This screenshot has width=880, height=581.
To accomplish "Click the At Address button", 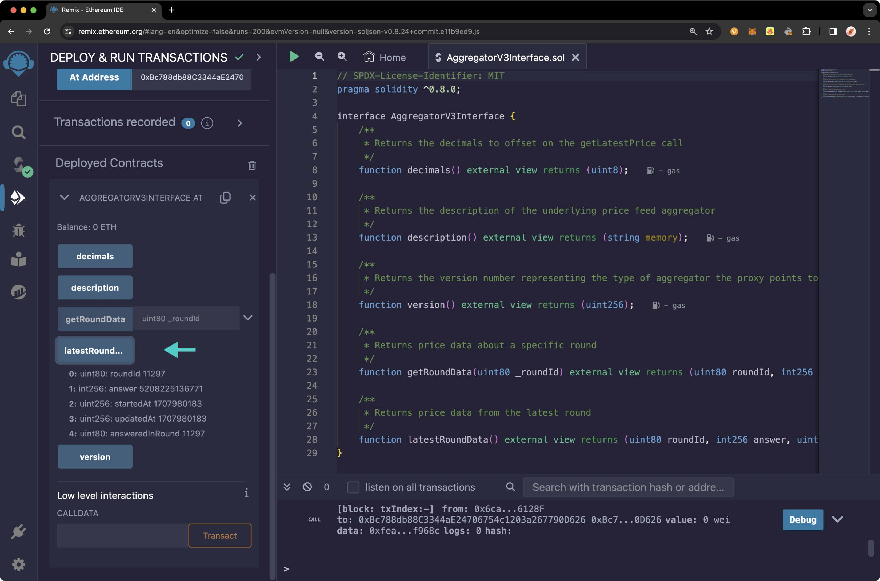I will (x=94, y=77).
